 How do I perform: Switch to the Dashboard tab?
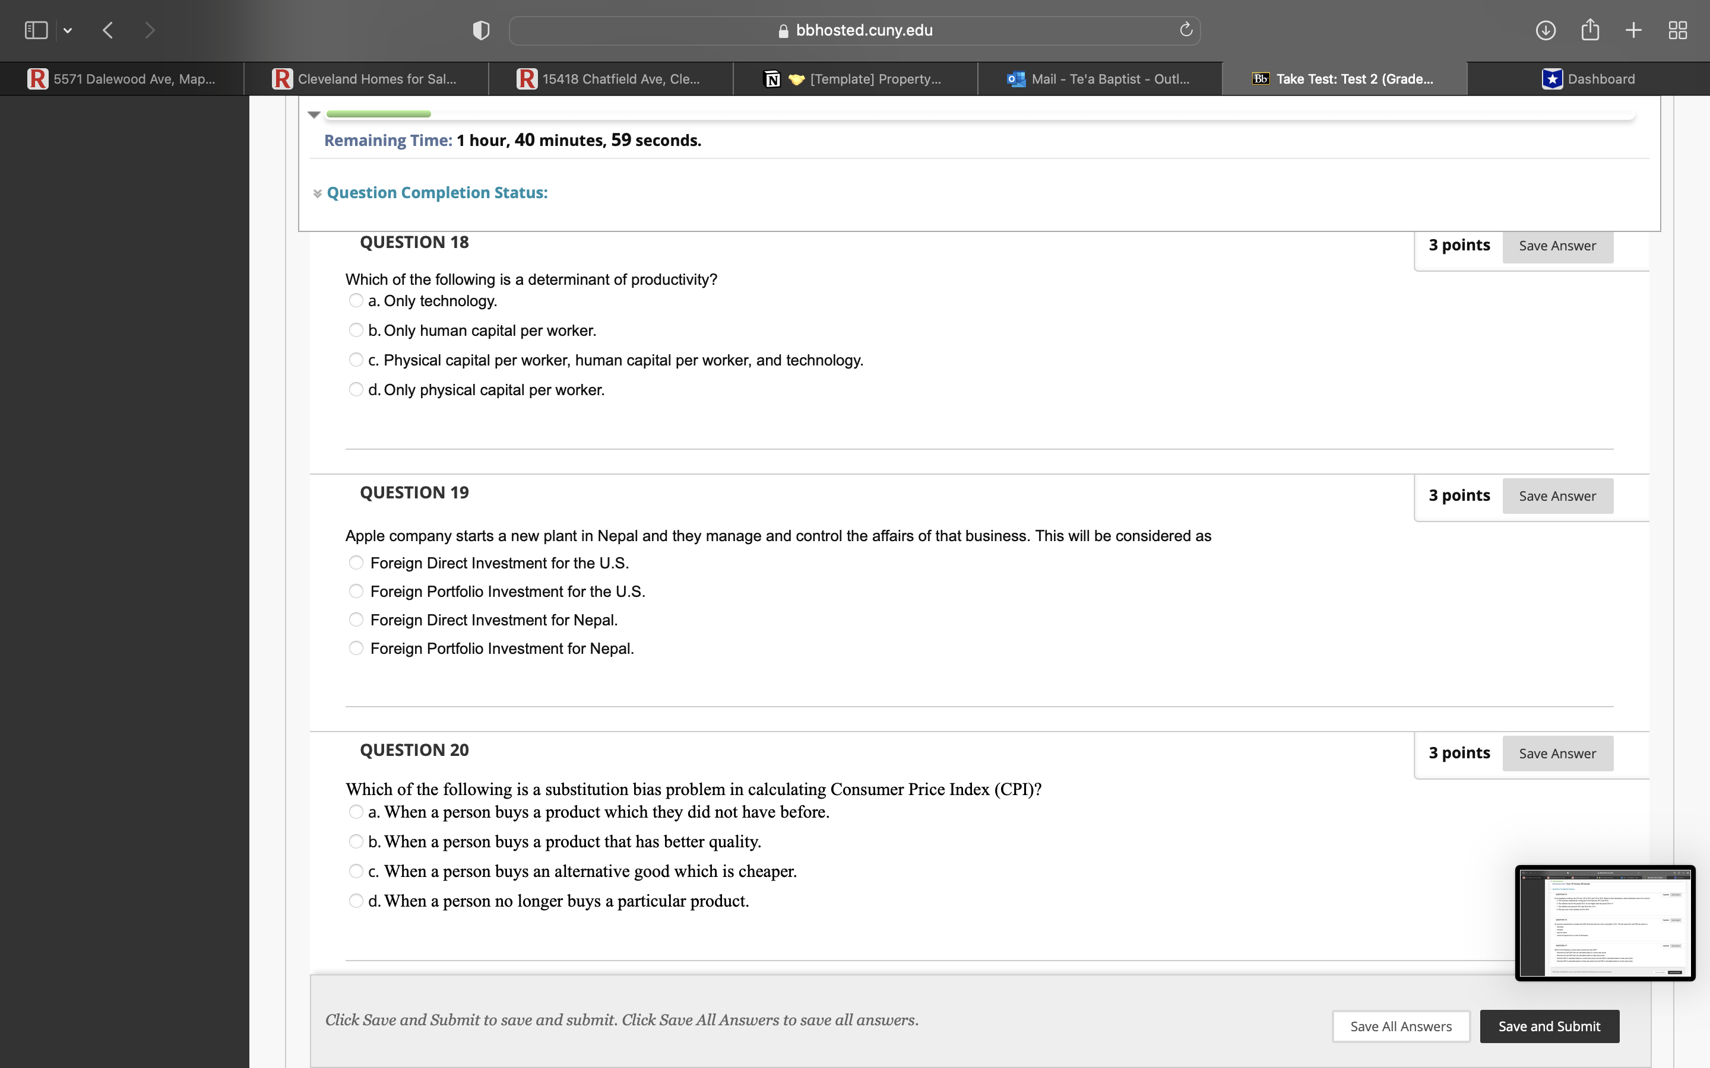point(1588,79)
